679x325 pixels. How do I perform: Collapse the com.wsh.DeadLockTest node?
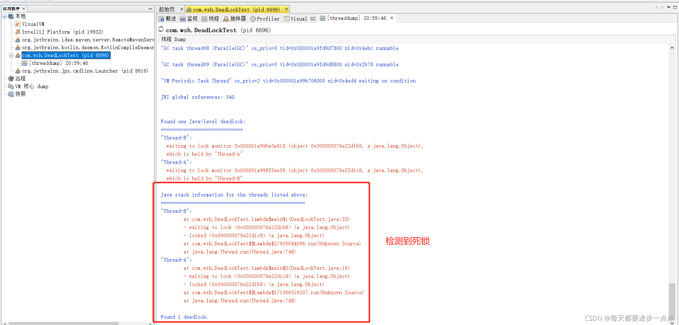(11, 55)
